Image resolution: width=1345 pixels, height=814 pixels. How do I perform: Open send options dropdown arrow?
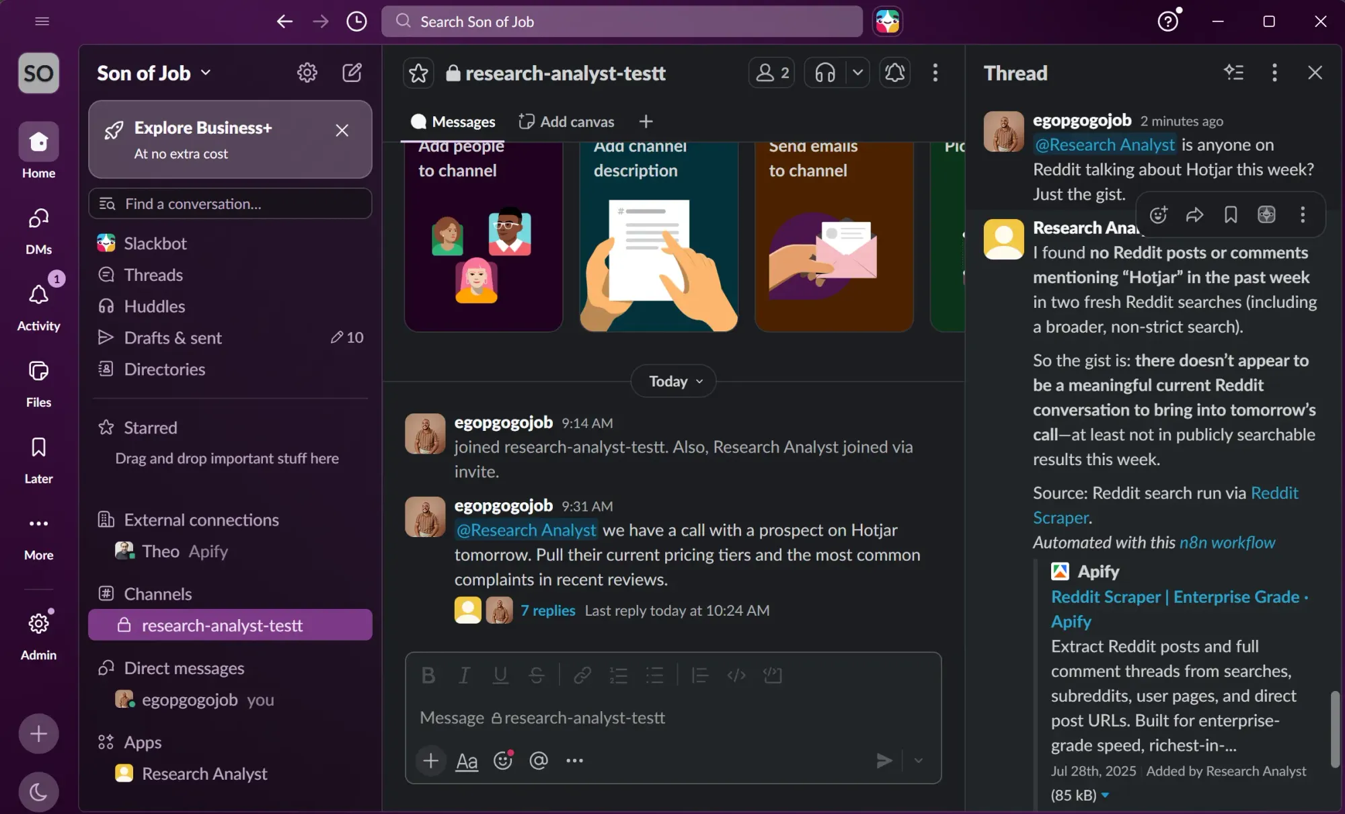(918, 760)
